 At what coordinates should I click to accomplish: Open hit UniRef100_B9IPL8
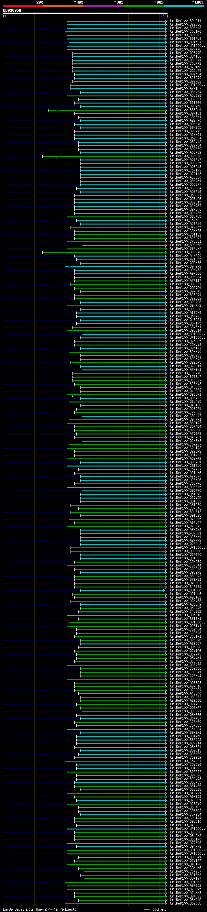pyautogui.click(x=186, y=38)
